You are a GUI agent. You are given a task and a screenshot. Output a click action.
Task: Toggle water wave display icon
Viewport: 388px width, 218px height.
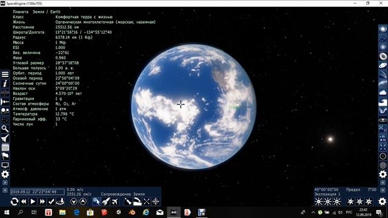383,102
